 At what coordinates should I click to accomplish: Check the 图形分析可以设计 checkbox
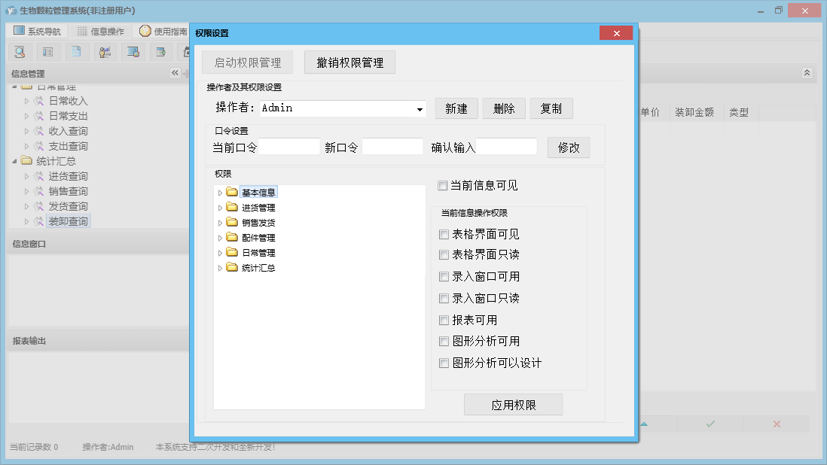click(444, 363)
